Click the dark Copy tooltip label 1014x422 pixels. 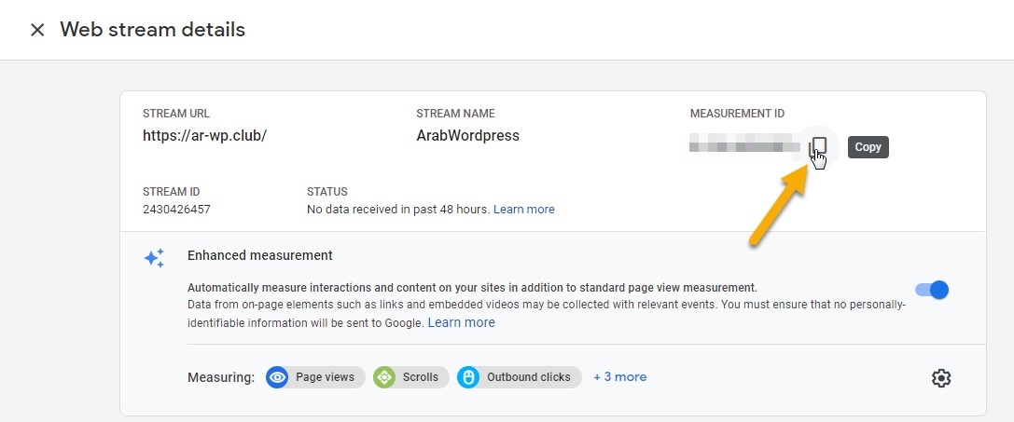[868, 147]
